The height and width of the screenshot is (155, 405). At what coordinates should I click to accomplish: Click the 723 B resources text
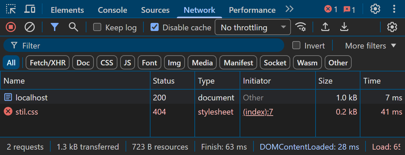tap(160, 147)
